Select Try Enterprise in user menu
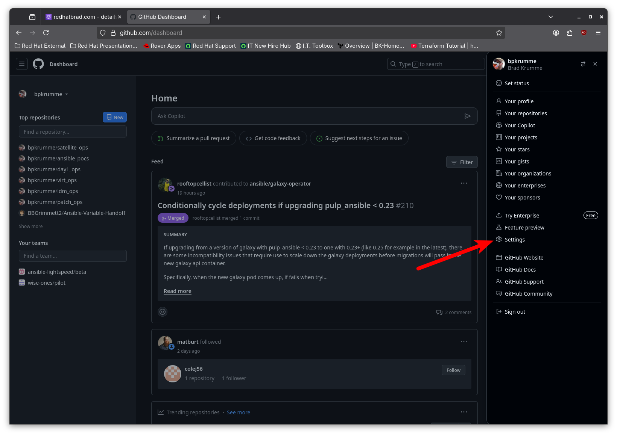This screenshot has height=435, width=617. tap(547, 215)
